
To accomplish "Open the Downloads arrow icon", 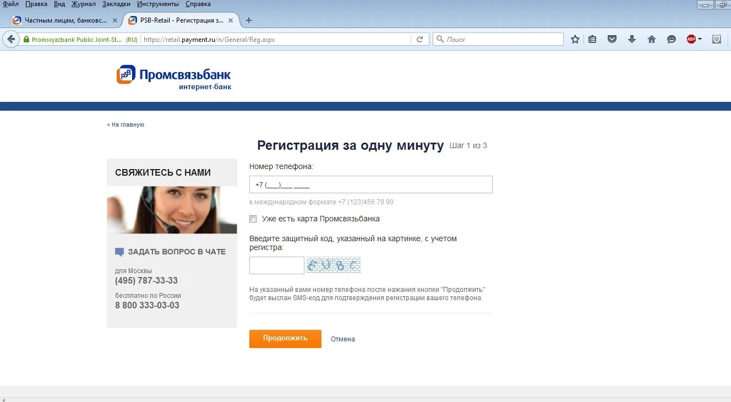I will click(632, 39).
